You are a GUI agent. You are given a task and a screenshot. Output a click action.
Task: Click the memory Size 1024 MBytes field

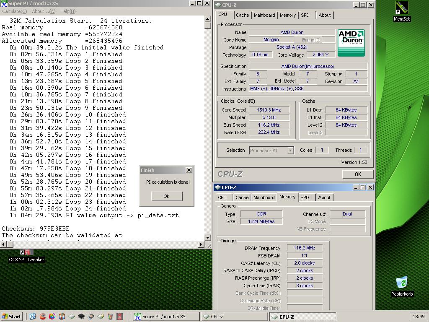point(261,221)
